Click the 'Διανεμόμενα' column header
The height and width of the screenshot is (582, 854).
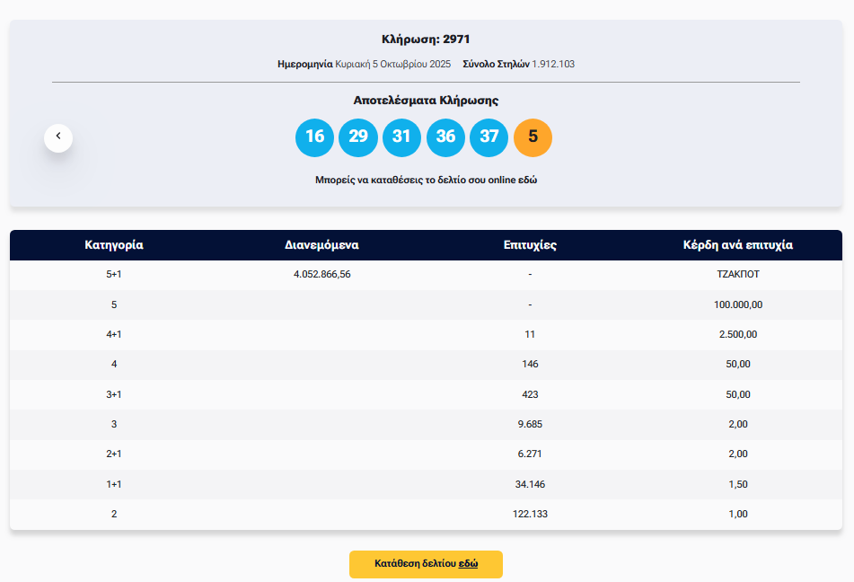click(x=321, y=245)
